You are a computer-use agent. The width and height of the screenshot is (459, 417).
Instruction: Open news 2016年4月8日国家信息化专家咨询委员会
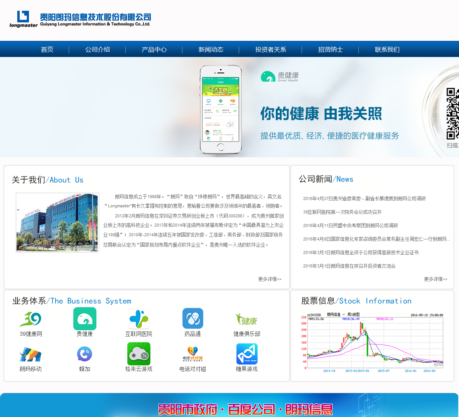pyautogui.click(x=376, y=239)
